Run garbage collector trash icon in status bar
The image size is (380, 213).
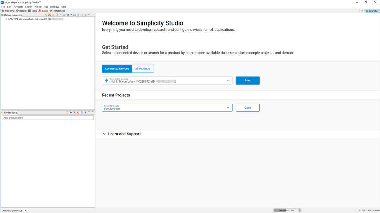pyautogui.click(x=300, y=210)
